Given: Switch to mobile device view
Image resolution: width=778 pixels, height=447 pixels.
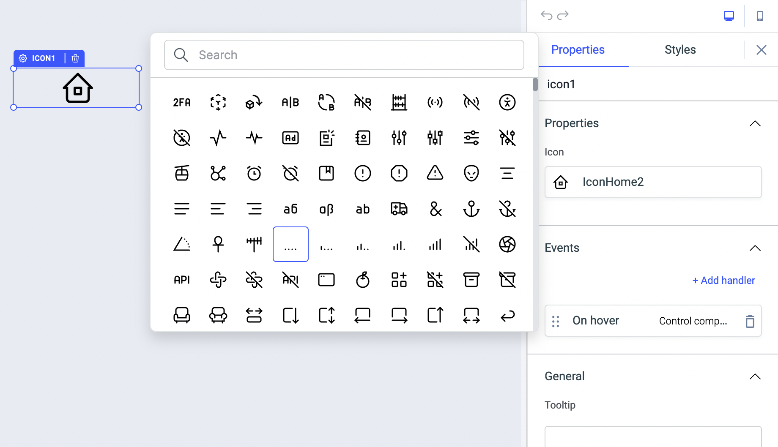Looking at the screenshot, I should pos(760,16).
